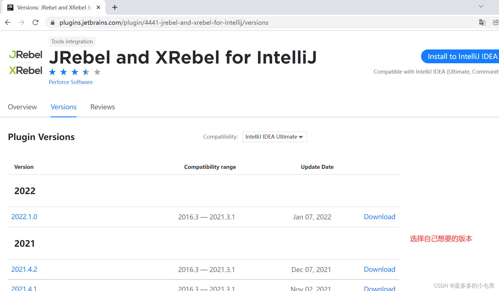Viewport: 499px width, 291px height.
Task: Open the IntelliJ IDEA Ultimate compatibility dropdown
Action: 274,137
